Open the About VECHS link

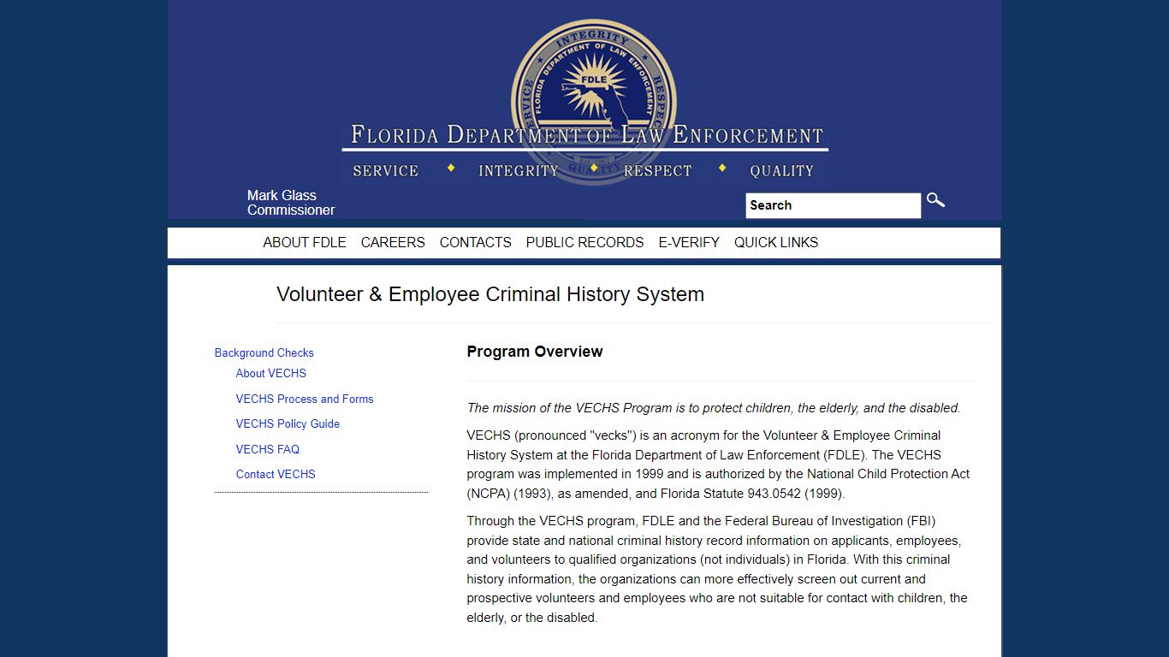click(271, 373)
